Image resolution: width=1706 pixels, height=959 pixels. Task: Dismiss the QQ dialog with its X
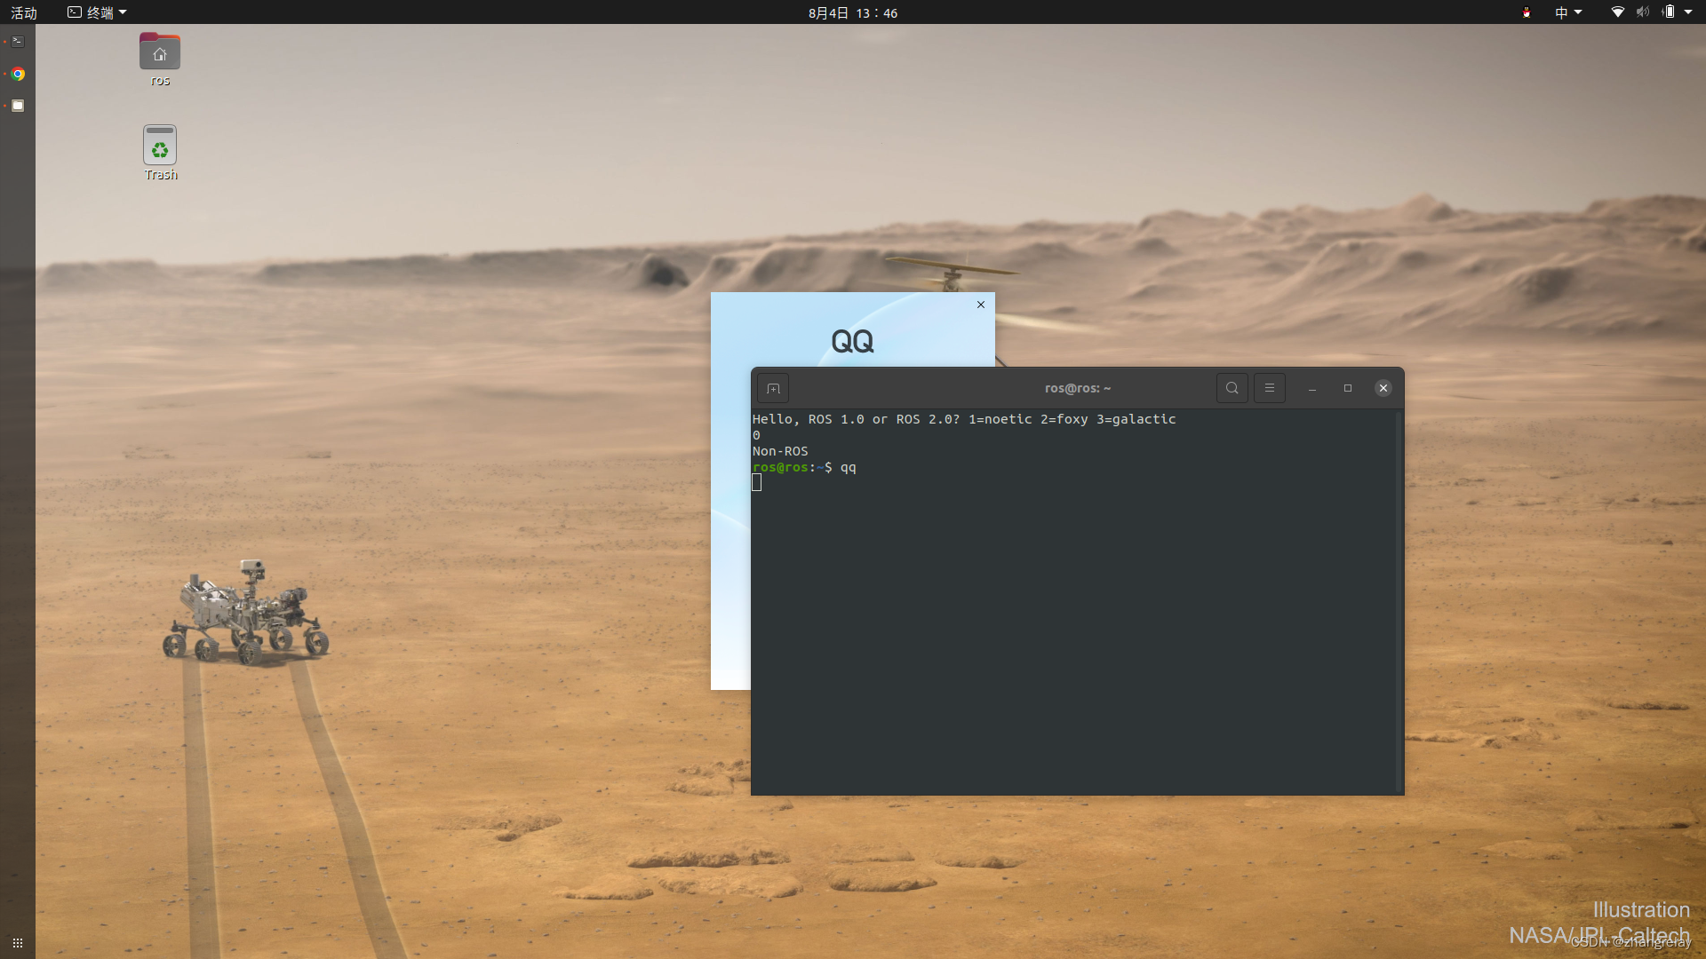(980, 305)
